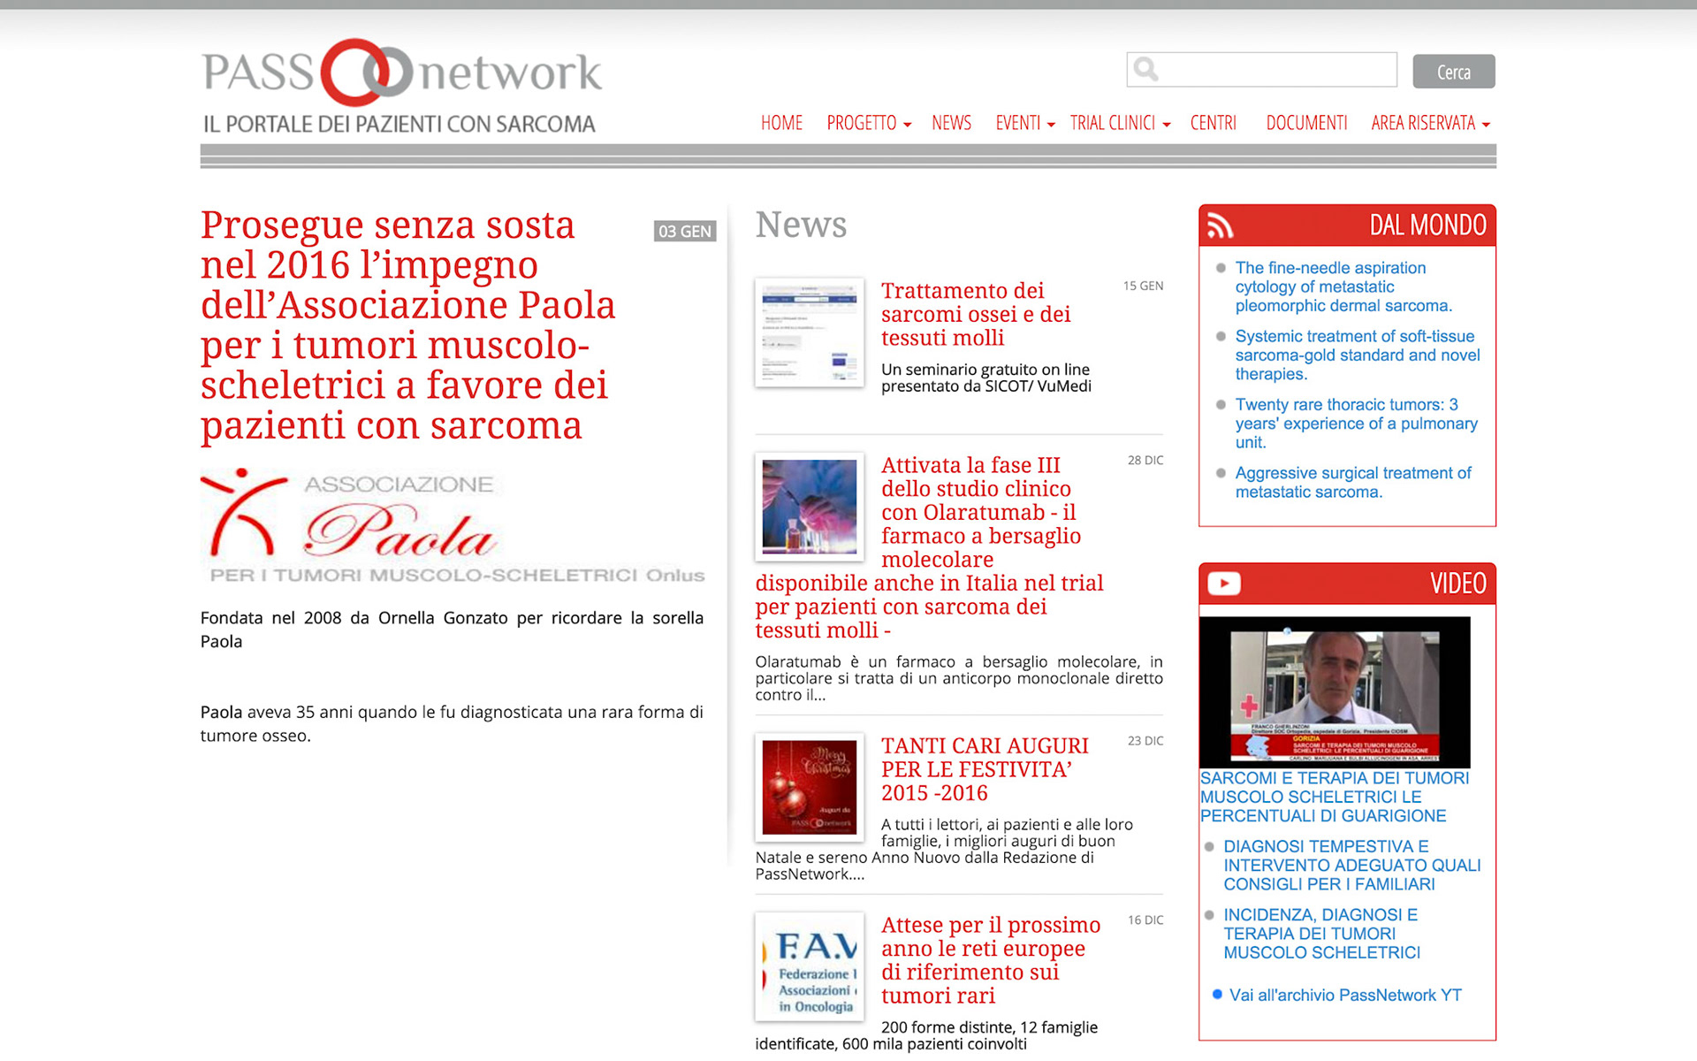This screenshot has height=1061, width=1697.
Task: Open SARCOMI E TERAPIA DEI TUMORI video link
Action: click(x=1335, y=797)
